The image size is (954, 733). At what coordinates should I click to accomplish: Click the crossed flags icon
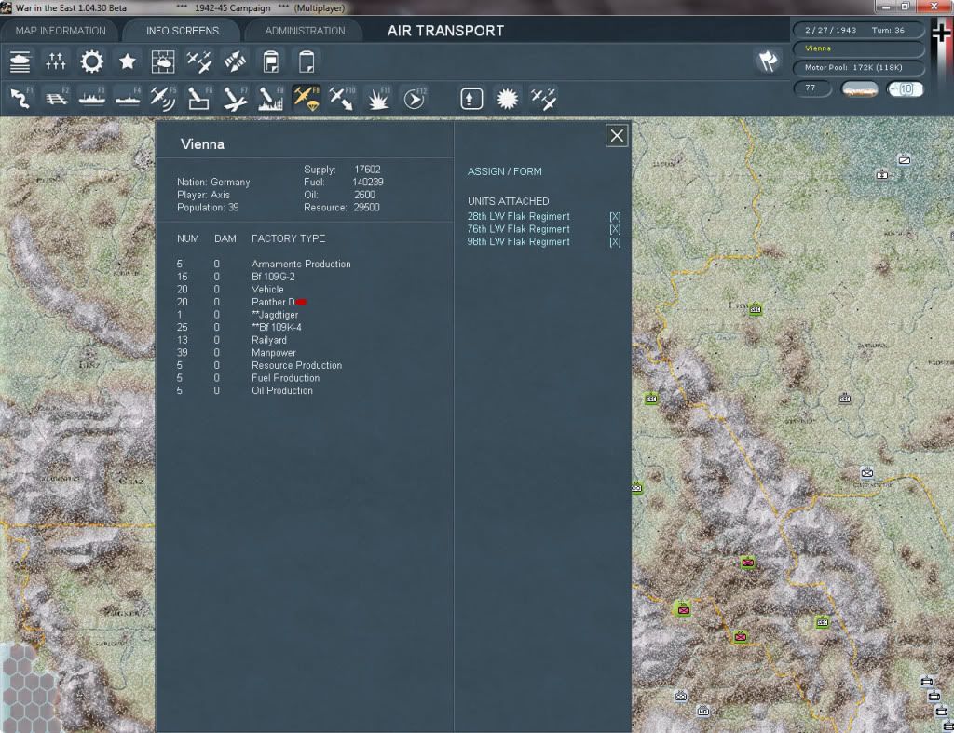tap(768, 61)
